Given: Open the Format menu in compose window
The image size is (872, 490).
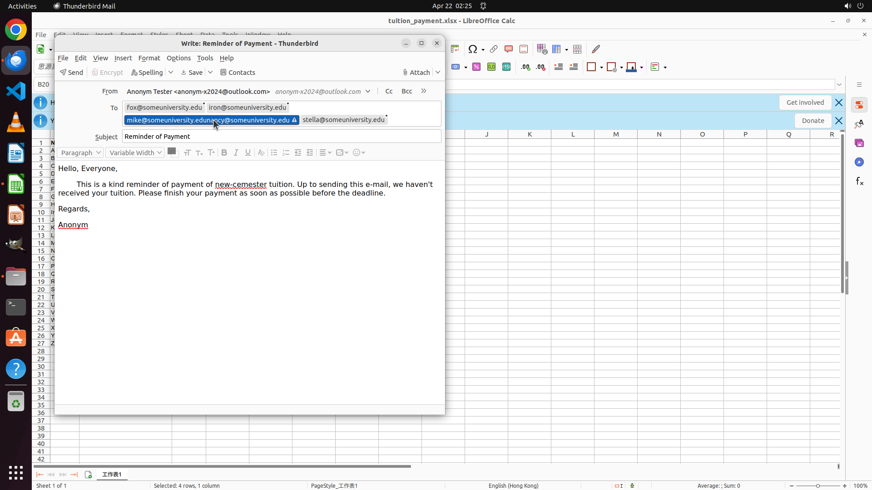Looking at the screenshot, I should point(149,58).
